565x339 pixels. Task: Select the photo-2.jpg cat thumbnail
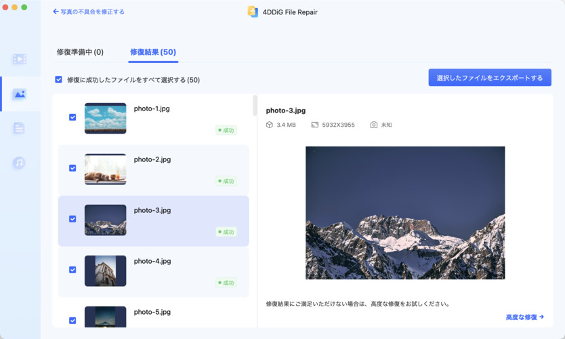coord(105,169)
